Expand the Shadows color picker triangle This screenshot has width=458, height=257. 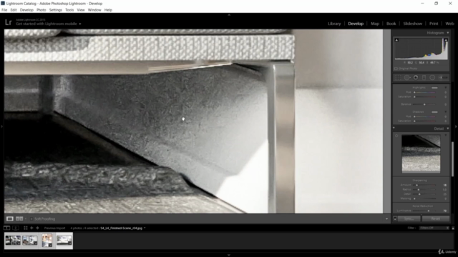(445, 111)
